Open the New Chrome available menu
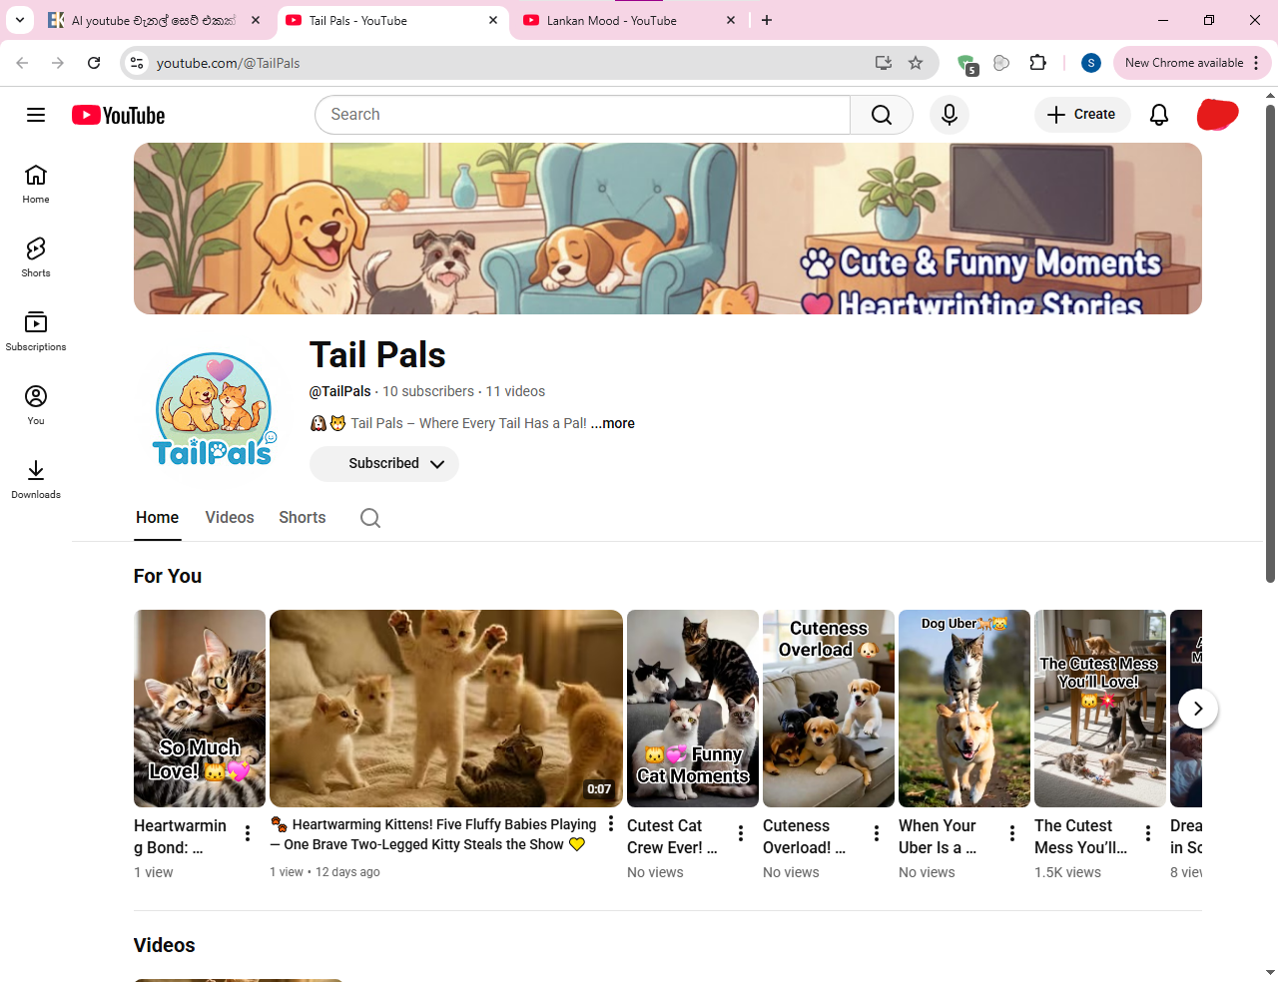Screen dimensions: 1278x982 (1192, 63)
